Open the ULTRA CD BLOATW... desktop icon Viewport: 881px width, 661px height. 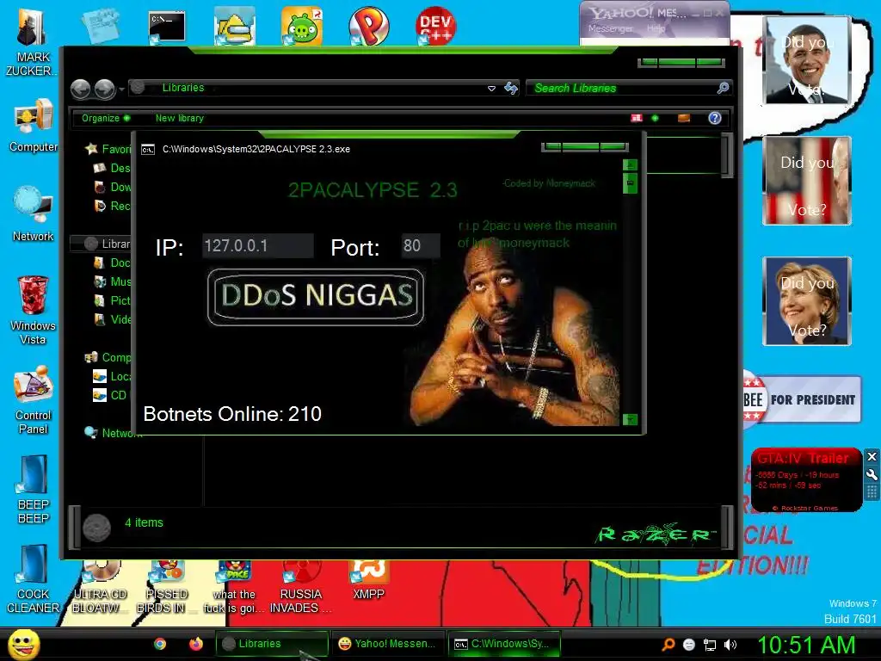(x=100, y=587)
